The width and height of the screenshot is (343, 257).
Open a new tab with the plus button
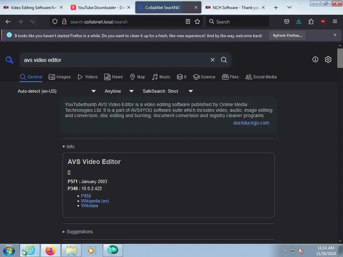point(276,8)
